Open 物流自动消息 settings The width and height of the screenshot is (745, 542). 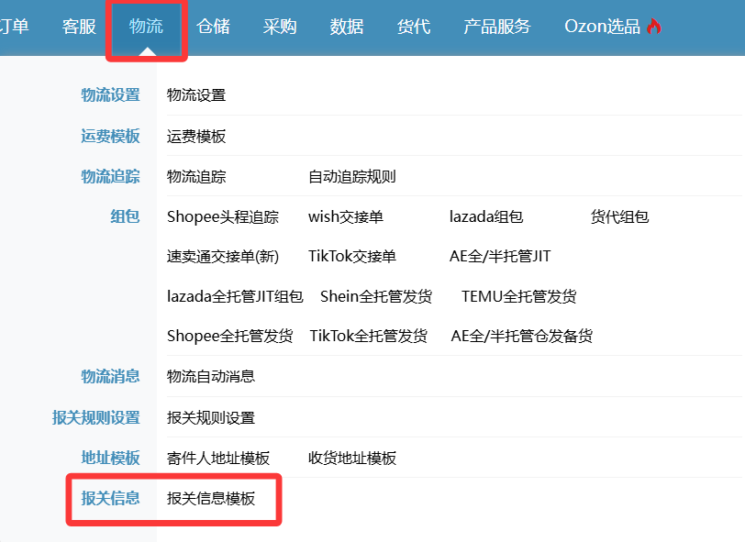211,376
